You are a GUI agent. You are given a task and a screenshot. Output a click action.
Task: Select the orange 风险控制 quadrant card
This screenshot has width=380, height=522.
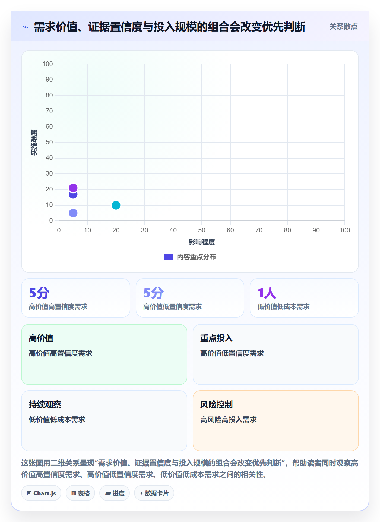point(276,421)
